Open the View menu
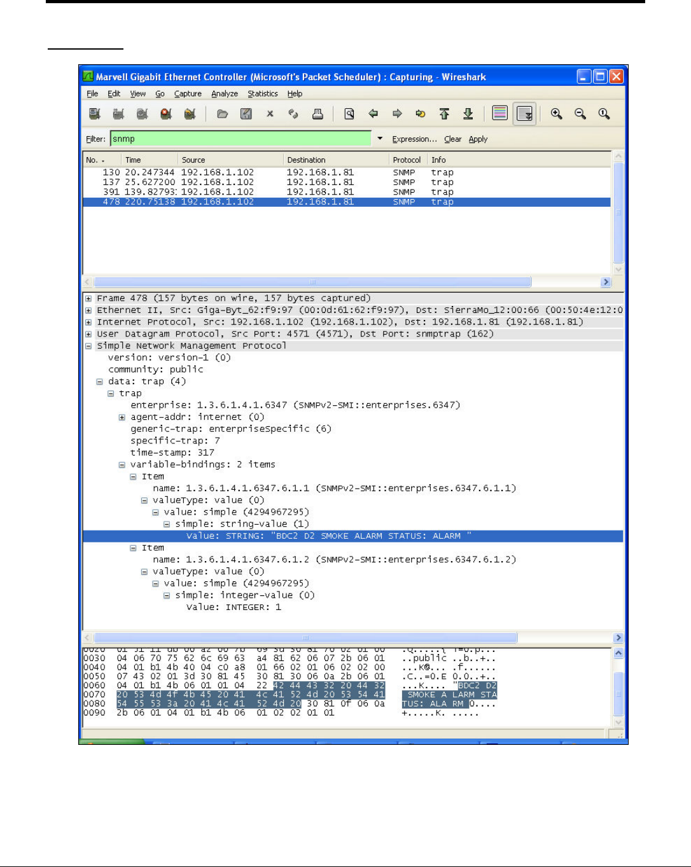Image resolution: width=691 pixels, height=867 pixels. coord(138,94)
